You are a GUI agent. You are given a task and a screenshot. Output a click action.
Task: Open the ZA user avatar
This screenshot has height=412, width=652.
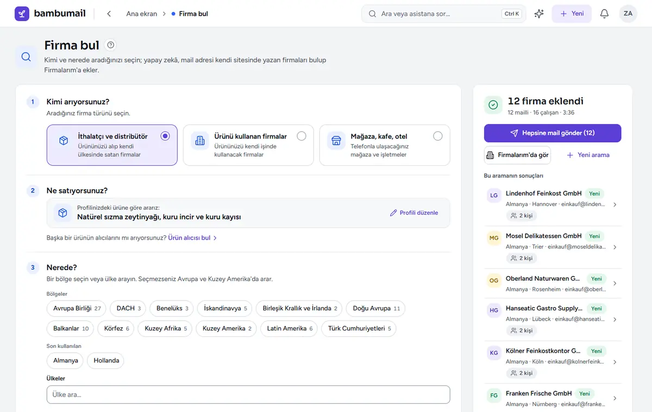(x=628, y=14)
